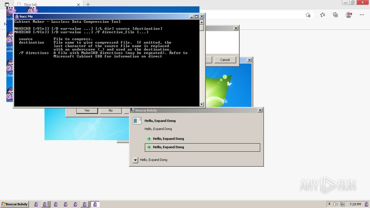Click the Yes button
370x208 pixels.
click(x=87, y=110)
